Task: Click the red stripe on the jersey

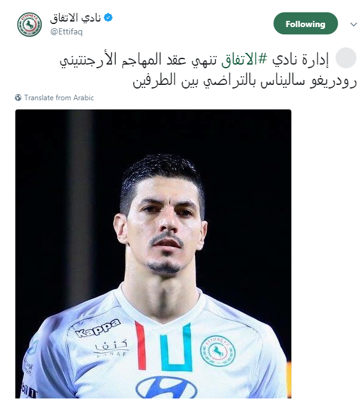Action: [141, 345]
